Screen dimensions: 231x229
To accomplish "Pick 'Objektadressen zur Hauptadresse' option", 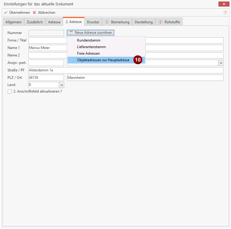I will [103, 60].
